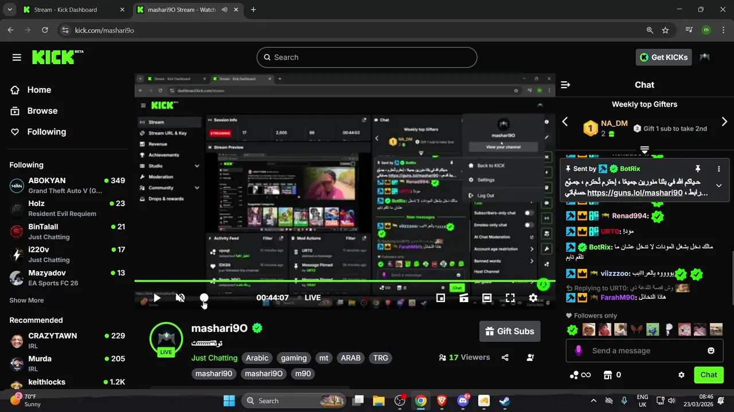Show the next top gifter
734x412 pixels.
[724, 121]
